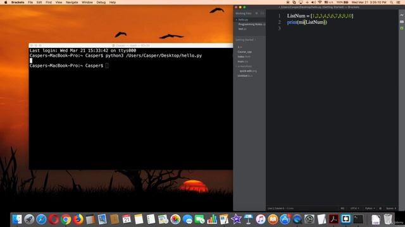Open the Brackets application menu
The height and width of the screenshot is (227, 405).
[18, 3]
